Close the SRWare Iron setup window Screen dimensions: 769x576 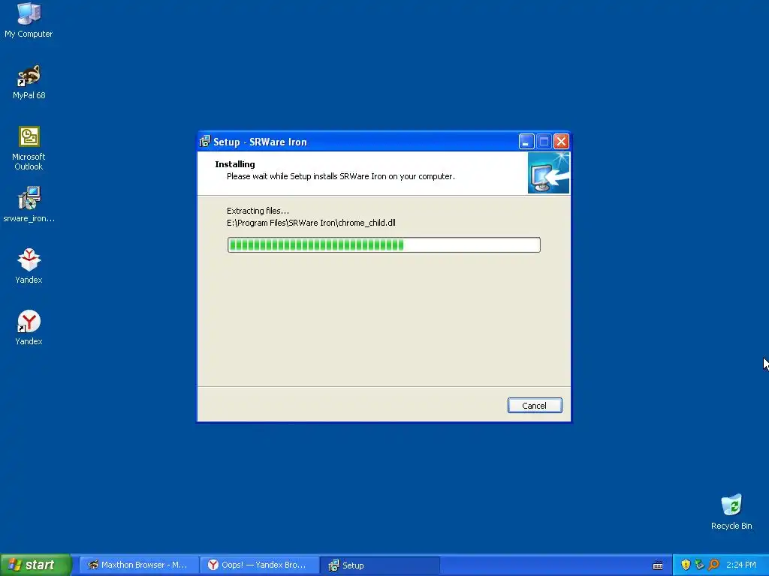(561, 142)
